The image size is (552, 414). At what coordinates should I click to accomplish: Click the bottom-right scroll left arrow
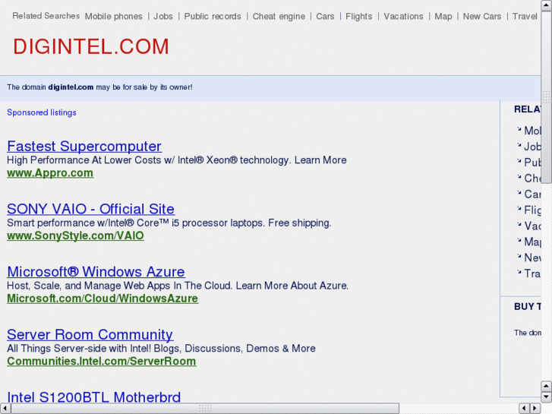[x=524, y=409]
